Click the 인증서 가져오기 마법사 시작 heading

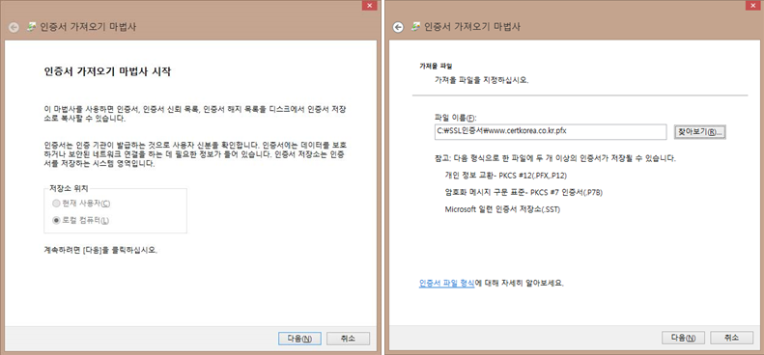pyautogui.click(x=107, y=72)
